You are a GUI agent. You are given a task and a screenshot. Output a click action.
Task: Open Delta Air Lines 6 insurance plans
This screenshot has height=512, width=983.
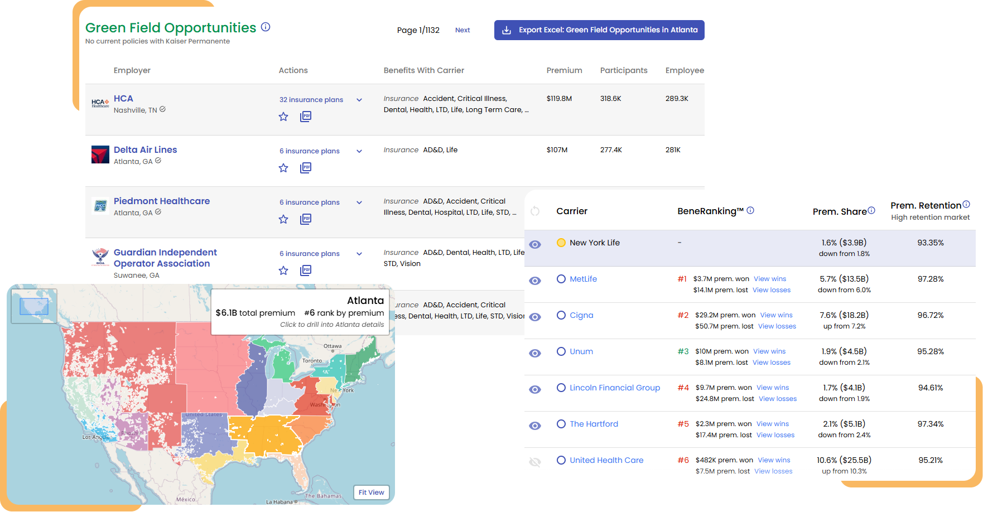(x=310, y=151)
